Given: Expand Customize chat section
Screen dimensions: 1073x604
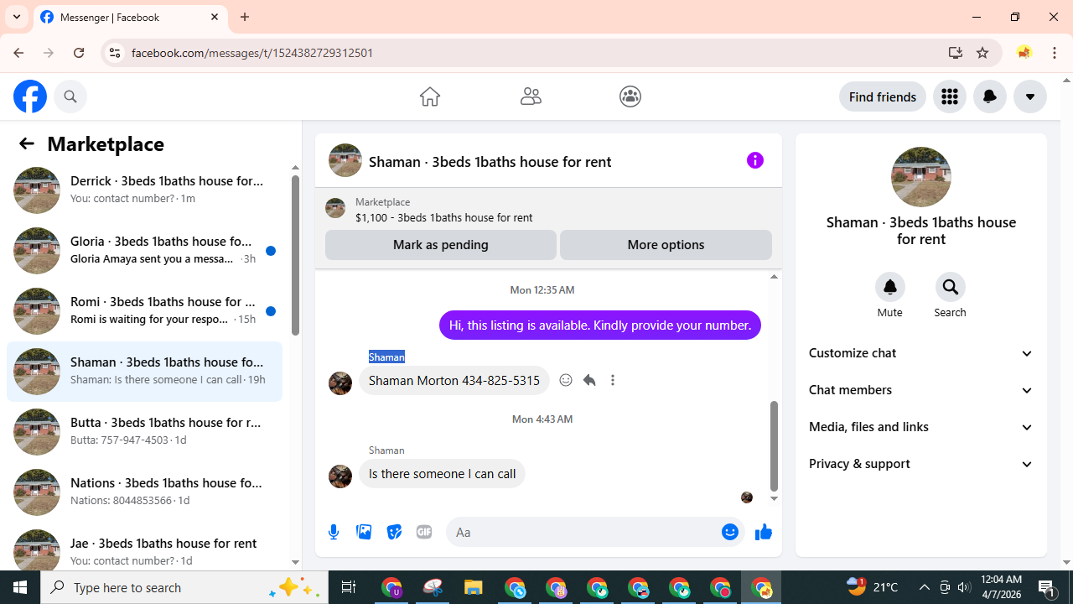Looking at the screenshot, I should (x=921, y=353).
